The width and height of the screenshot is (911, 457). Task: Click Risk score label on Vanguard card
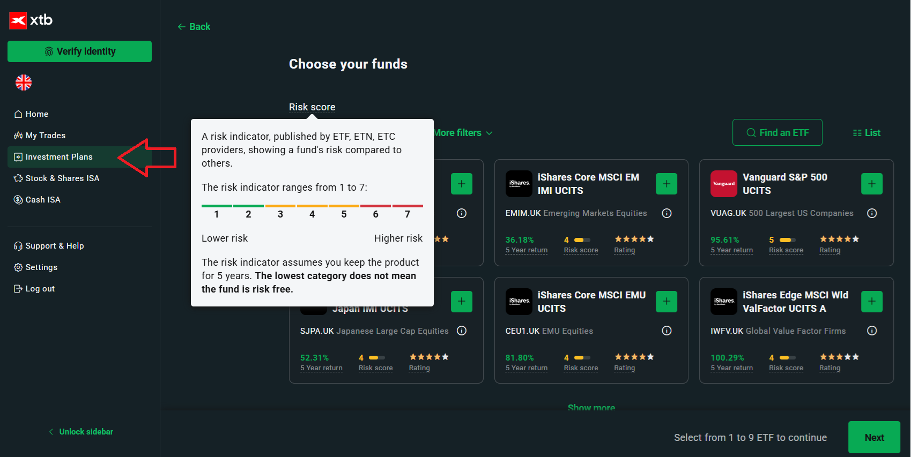tap(786, 250)
